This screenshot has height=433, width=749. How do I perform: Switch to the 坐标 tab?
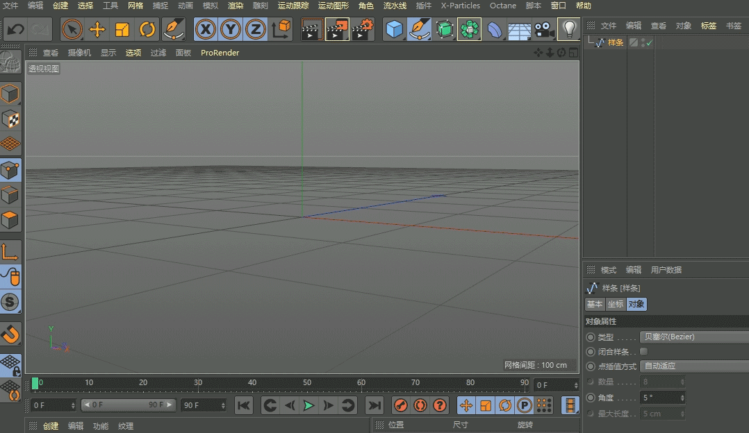tap(616, 304)
